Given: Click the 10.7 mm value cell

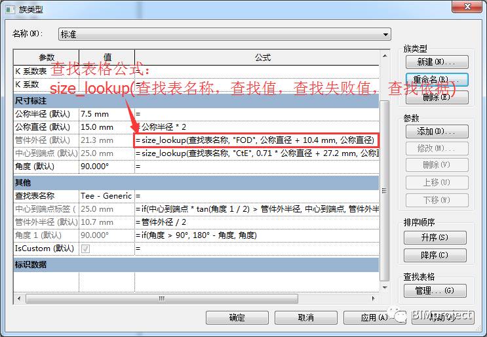Looking at the screenshot, I should point(107,222).
